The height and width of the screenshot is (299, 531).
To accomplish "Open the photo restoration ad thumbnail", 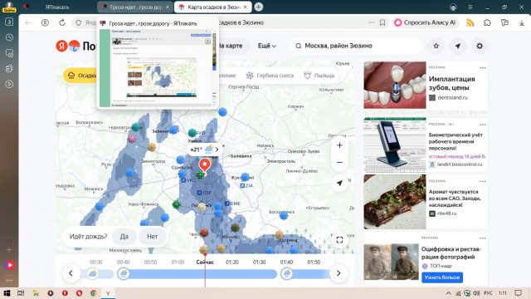I will tap(391, 262).
